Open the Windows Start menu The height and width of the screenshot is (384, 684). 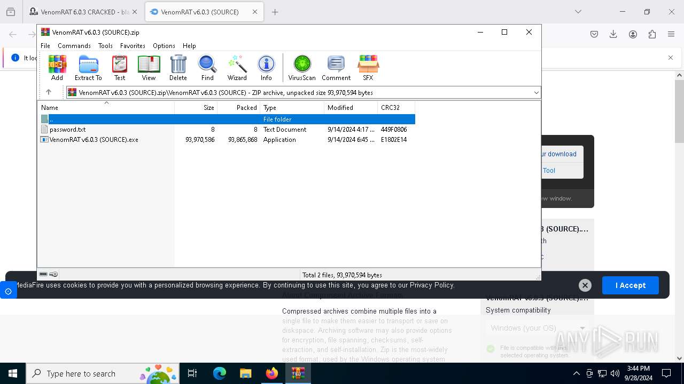point(13,373)
